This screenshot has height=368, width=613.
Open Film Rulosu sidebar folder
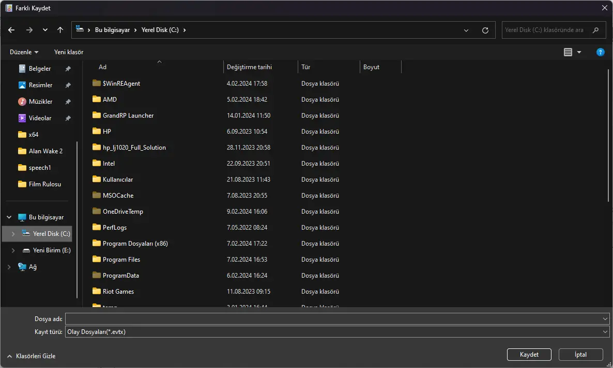45,184
